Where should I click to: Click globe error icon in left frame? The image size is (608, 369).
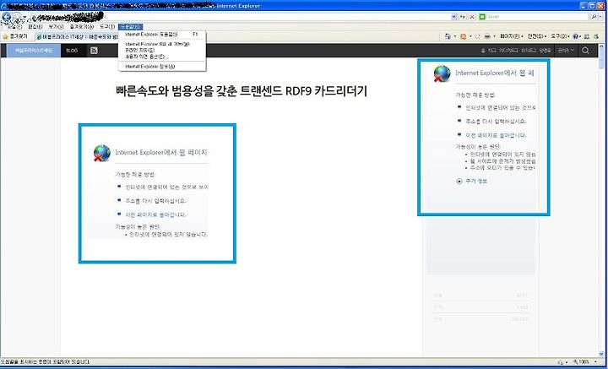tap(101, 153)
